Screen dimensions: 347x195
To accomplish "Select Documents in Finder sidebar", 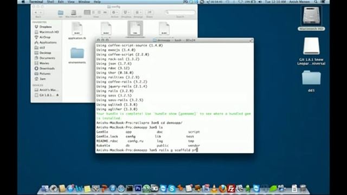I will (45, 58).
